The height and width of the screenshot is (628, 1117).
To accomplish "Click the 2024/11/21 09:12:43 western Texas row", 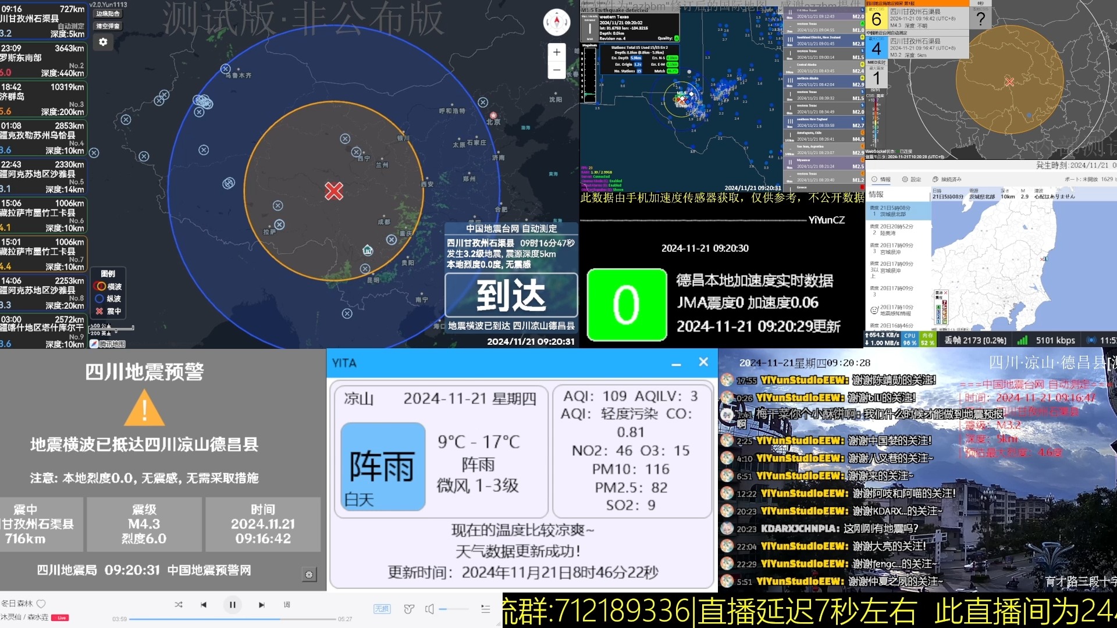I will click(824, 14).
